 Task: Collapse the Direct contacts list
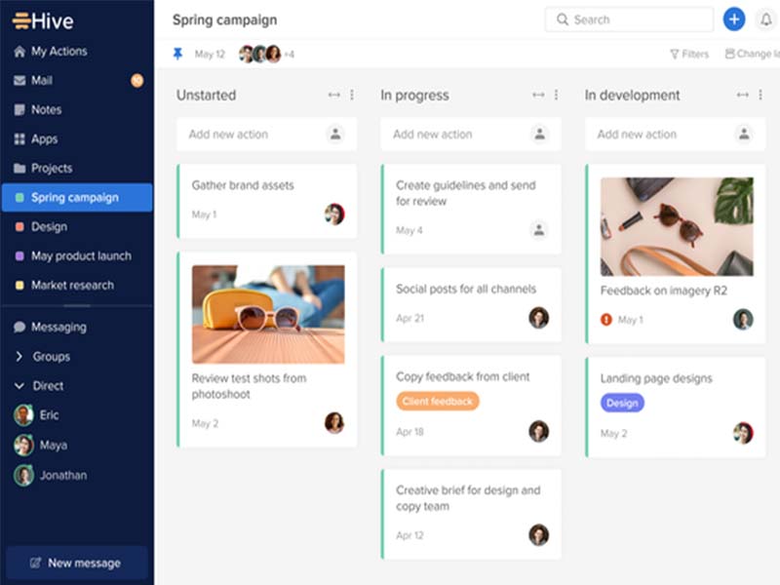point(43,385)
